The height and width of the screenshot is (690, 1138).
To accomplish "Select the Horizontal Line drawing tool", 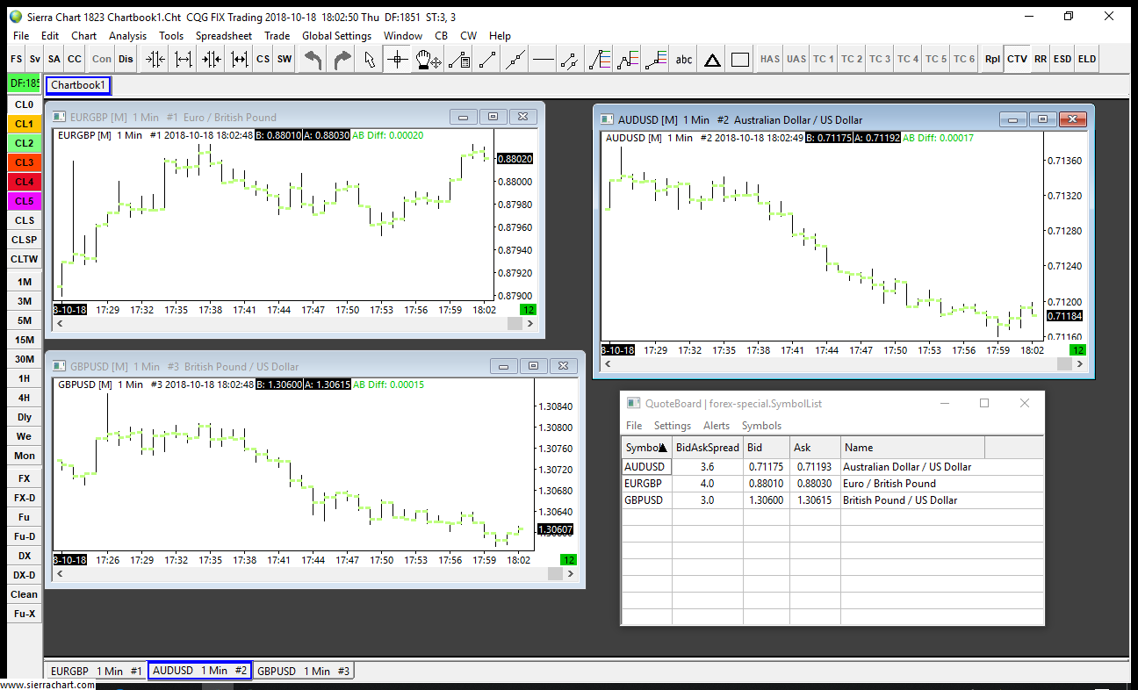I will (544, 60).
